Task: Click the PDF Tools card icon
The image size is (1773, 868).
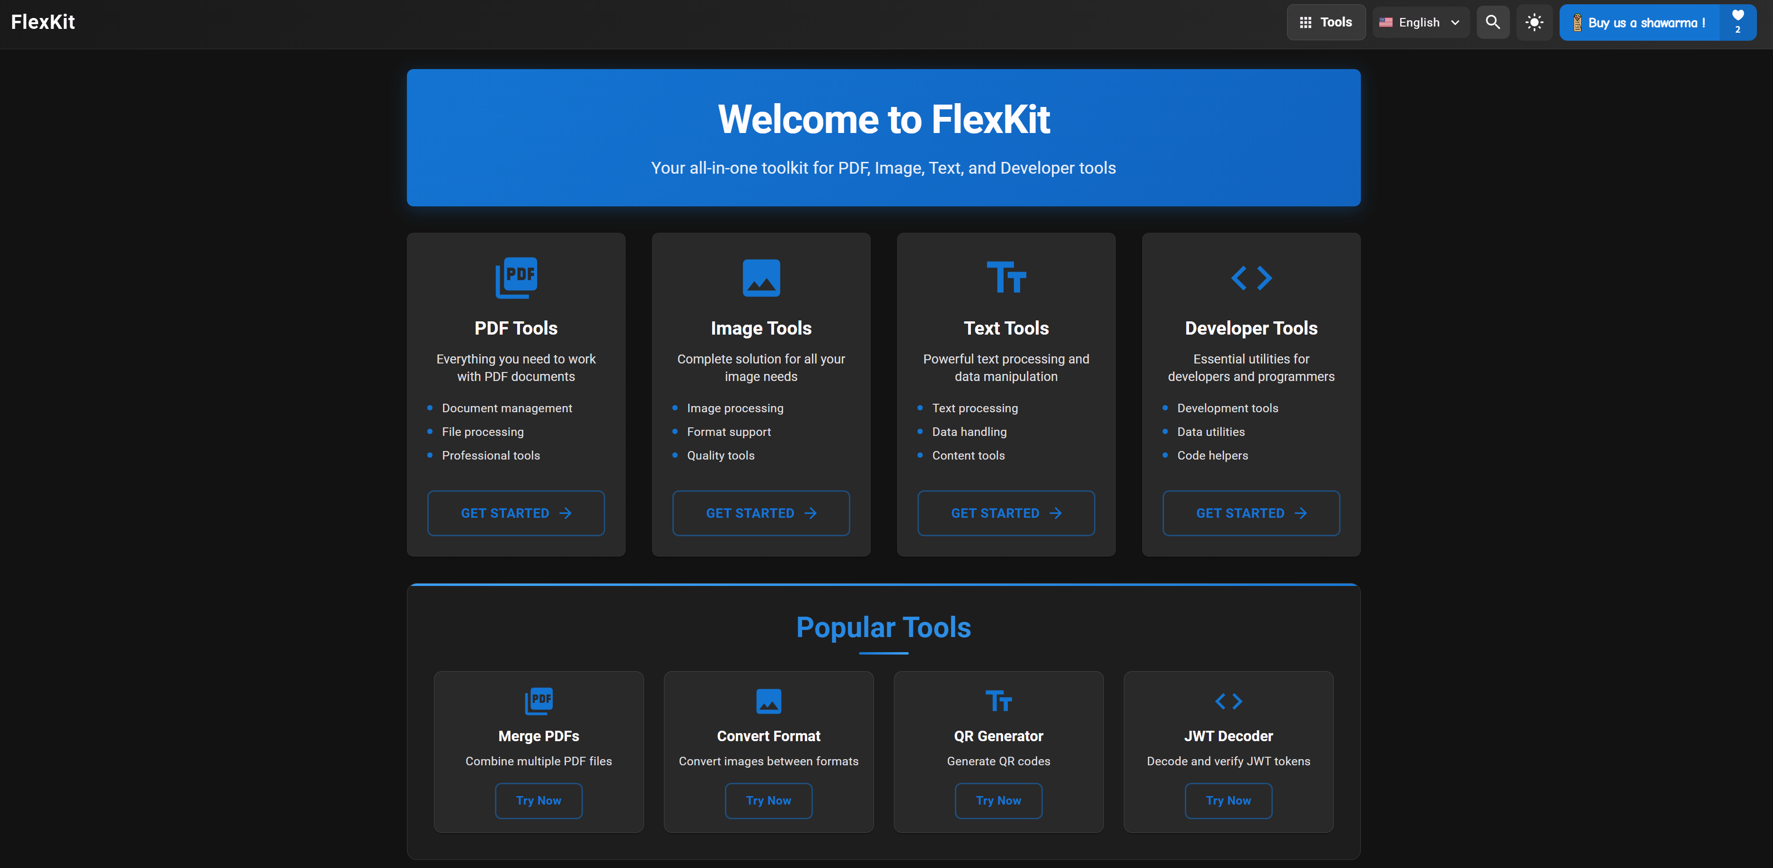Action: point(515,277)
